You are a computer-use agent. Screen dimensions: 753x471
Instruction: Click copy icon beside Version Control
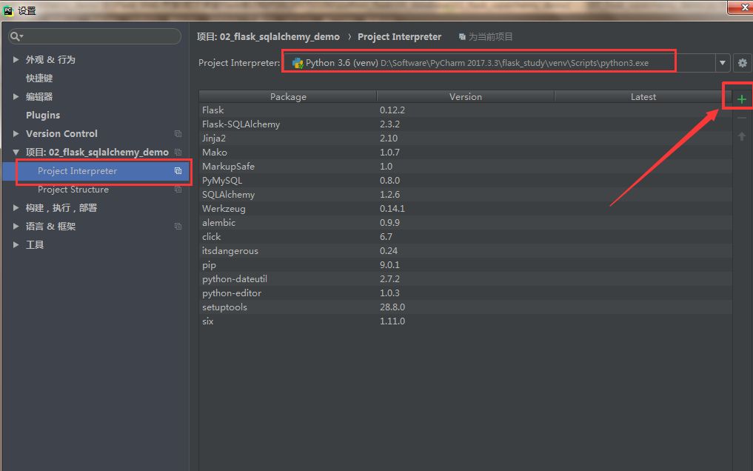pyautogui.click(x=178, y=133)
